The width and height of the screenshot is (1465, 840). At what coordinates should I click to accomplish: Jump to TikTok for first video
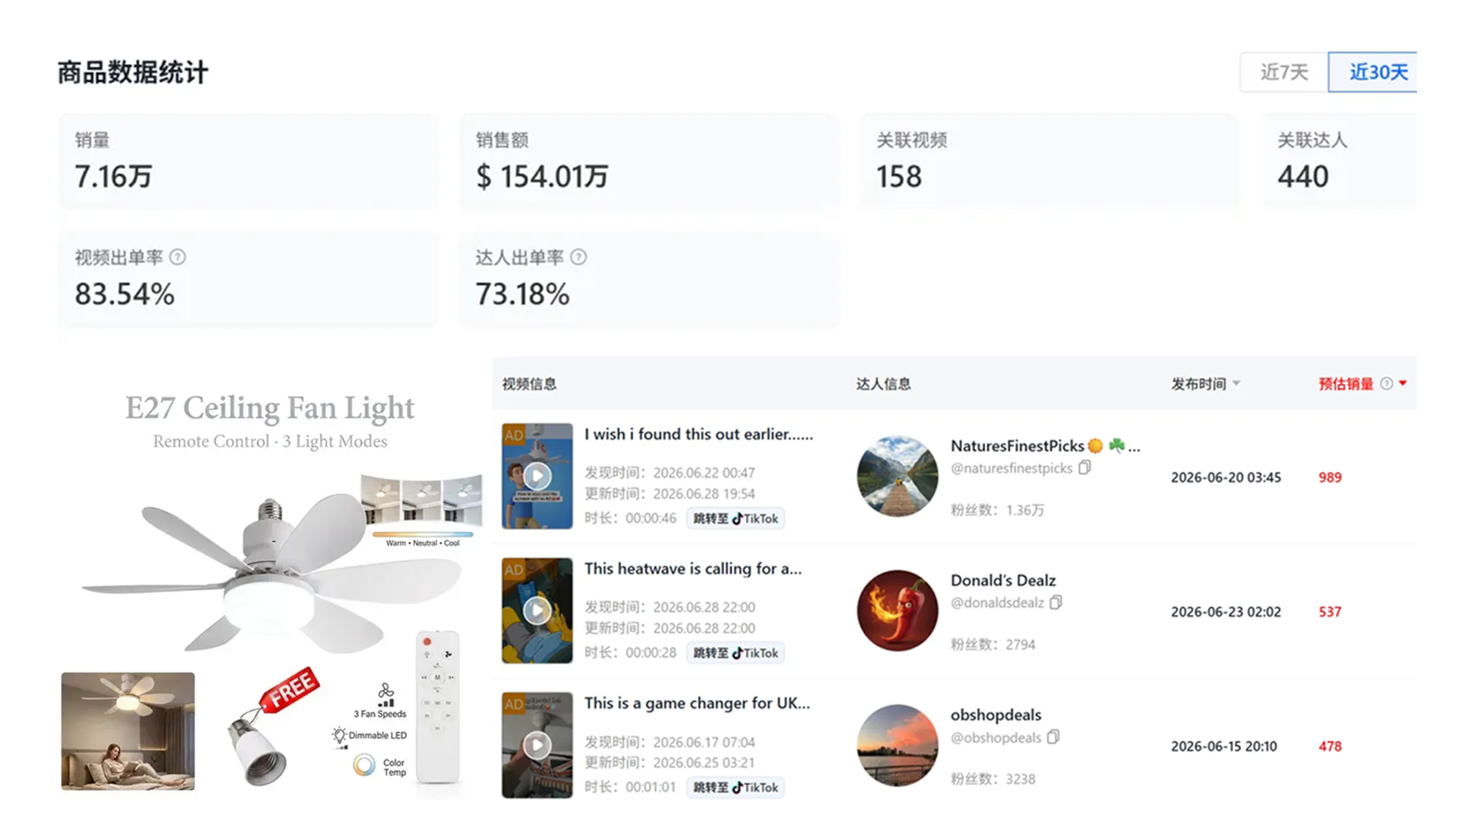(735, 519)
